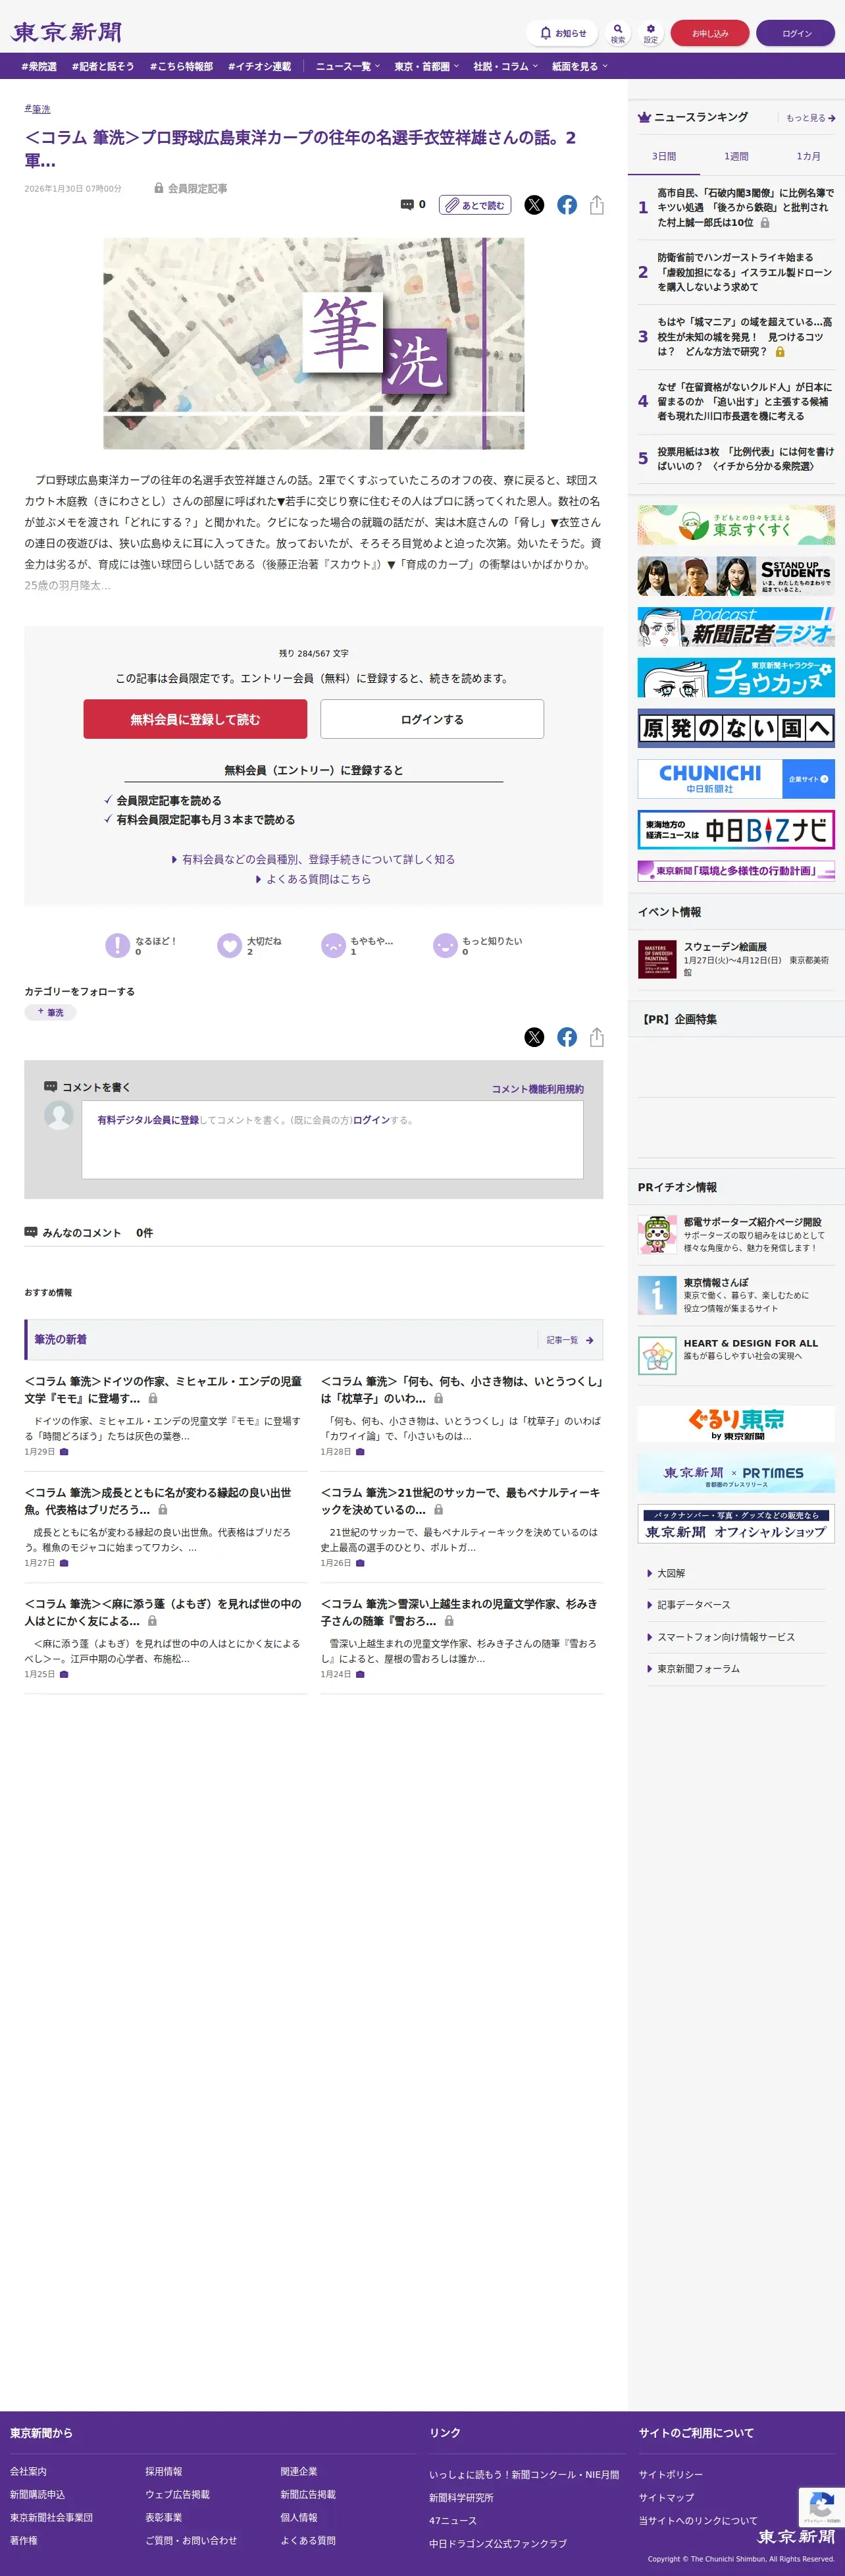React with もやもや…
The height and width of the screenshot is (2576, 845).
coord(358,945)
